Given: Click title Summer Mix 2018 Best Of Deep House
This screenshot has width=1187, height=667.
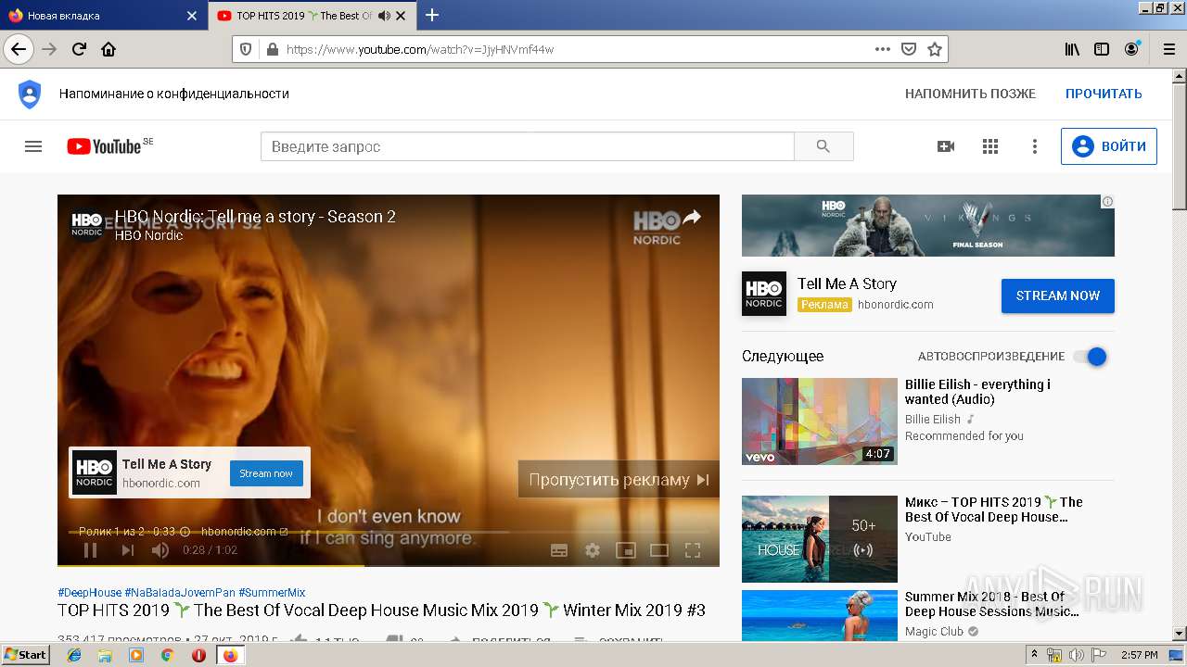Looking at the screenshot, I should click(991, 604).
